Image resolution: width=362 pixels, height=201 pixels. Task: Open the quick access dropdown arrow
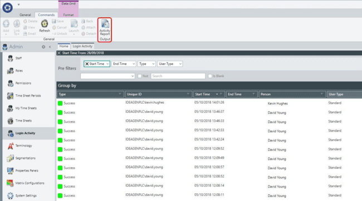click(19, 4)
